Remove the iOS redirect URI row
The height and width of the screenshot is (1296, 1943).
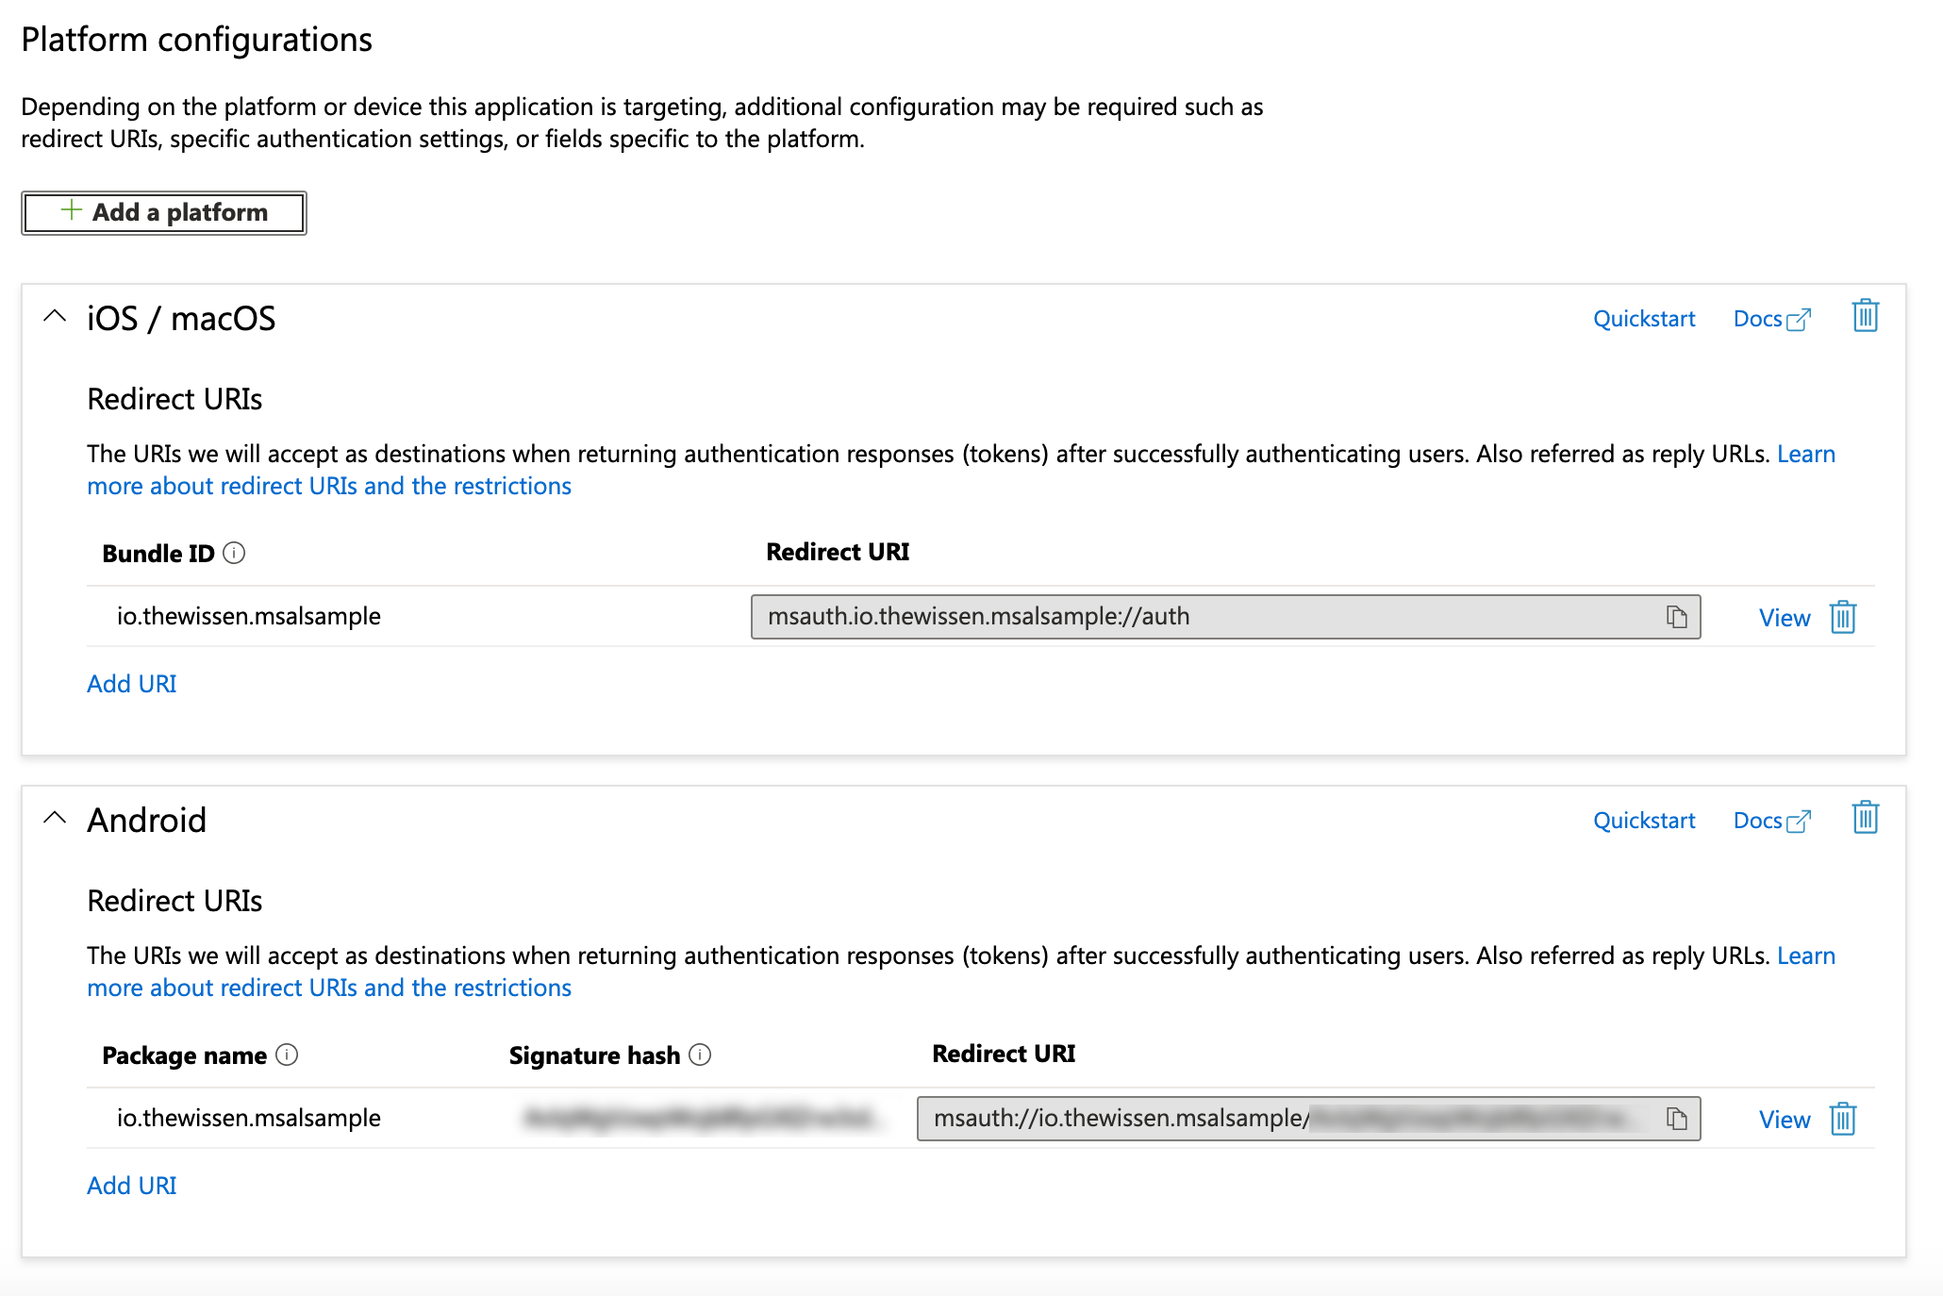pos(1841,617)
